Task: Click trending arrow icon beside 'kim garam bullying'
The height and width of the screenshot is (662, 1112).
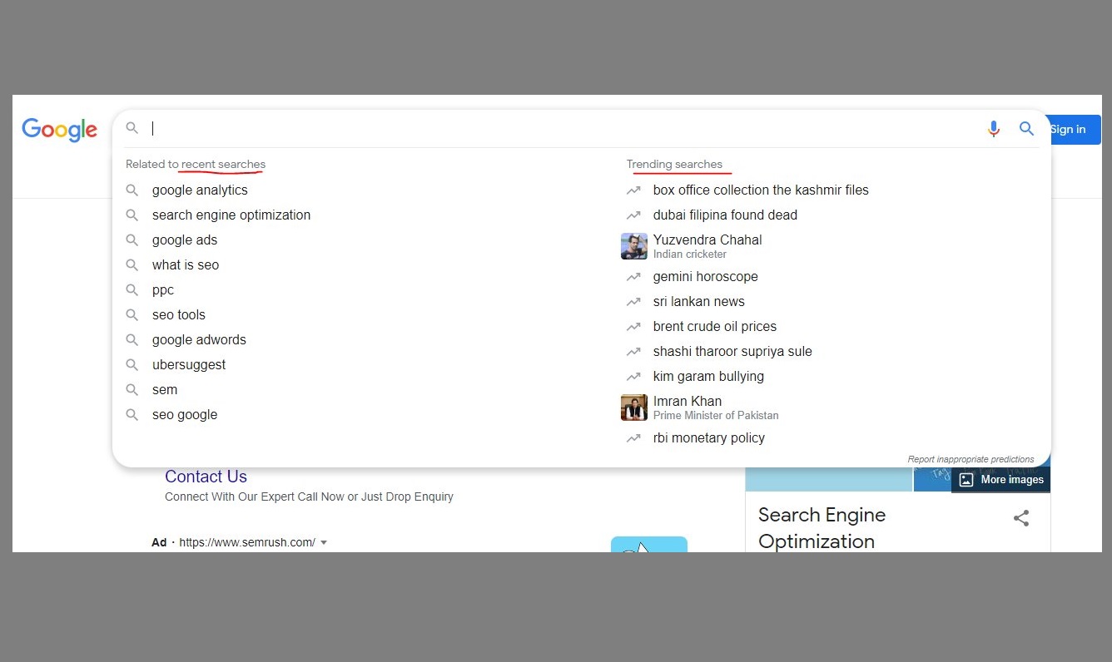Action: [633, 376]
